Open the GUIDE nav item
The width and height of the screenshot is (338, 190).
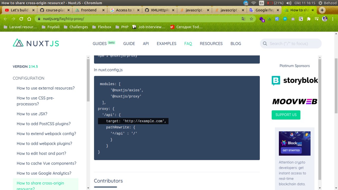129,44
